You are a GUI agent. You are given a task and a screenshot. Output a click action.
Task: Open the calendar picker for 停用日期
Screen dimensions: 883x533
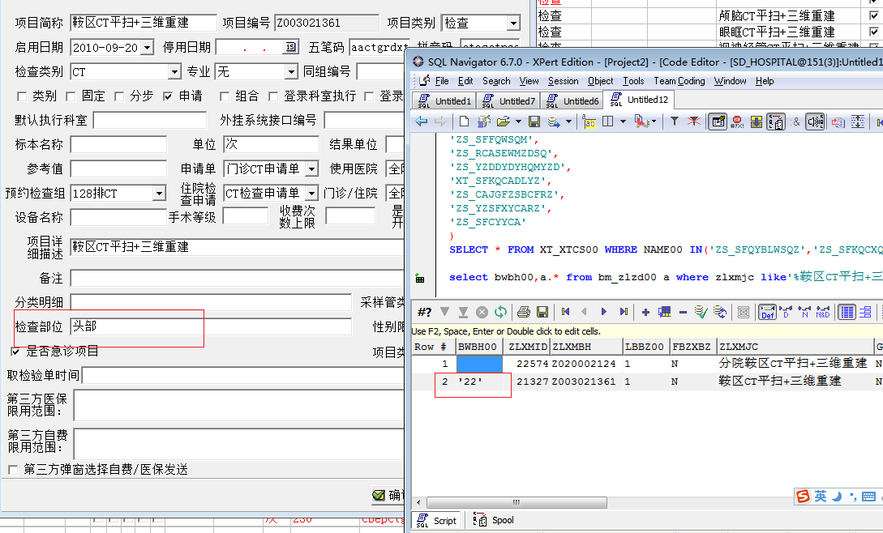[x=290, y=47]
